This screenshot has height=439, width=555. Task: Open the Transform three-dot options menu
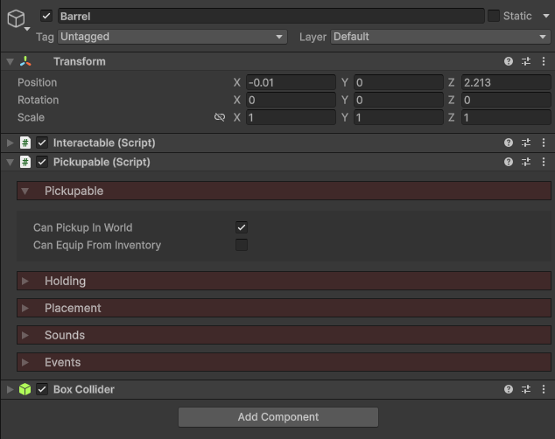coord(544,62)
